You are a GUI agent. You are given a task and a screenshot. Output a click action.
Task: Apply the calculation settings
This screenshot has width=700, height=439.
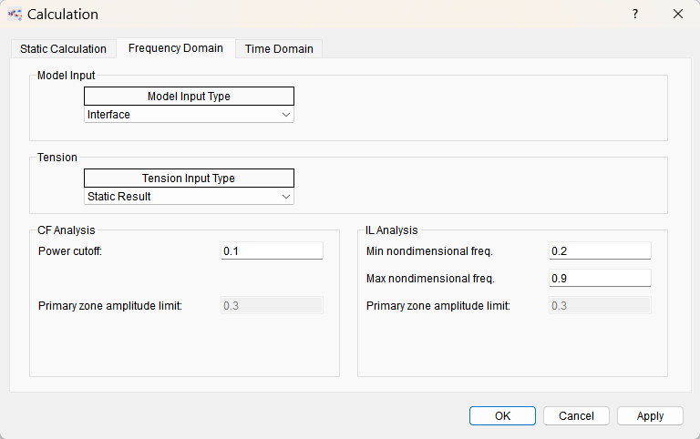(650, 415)
